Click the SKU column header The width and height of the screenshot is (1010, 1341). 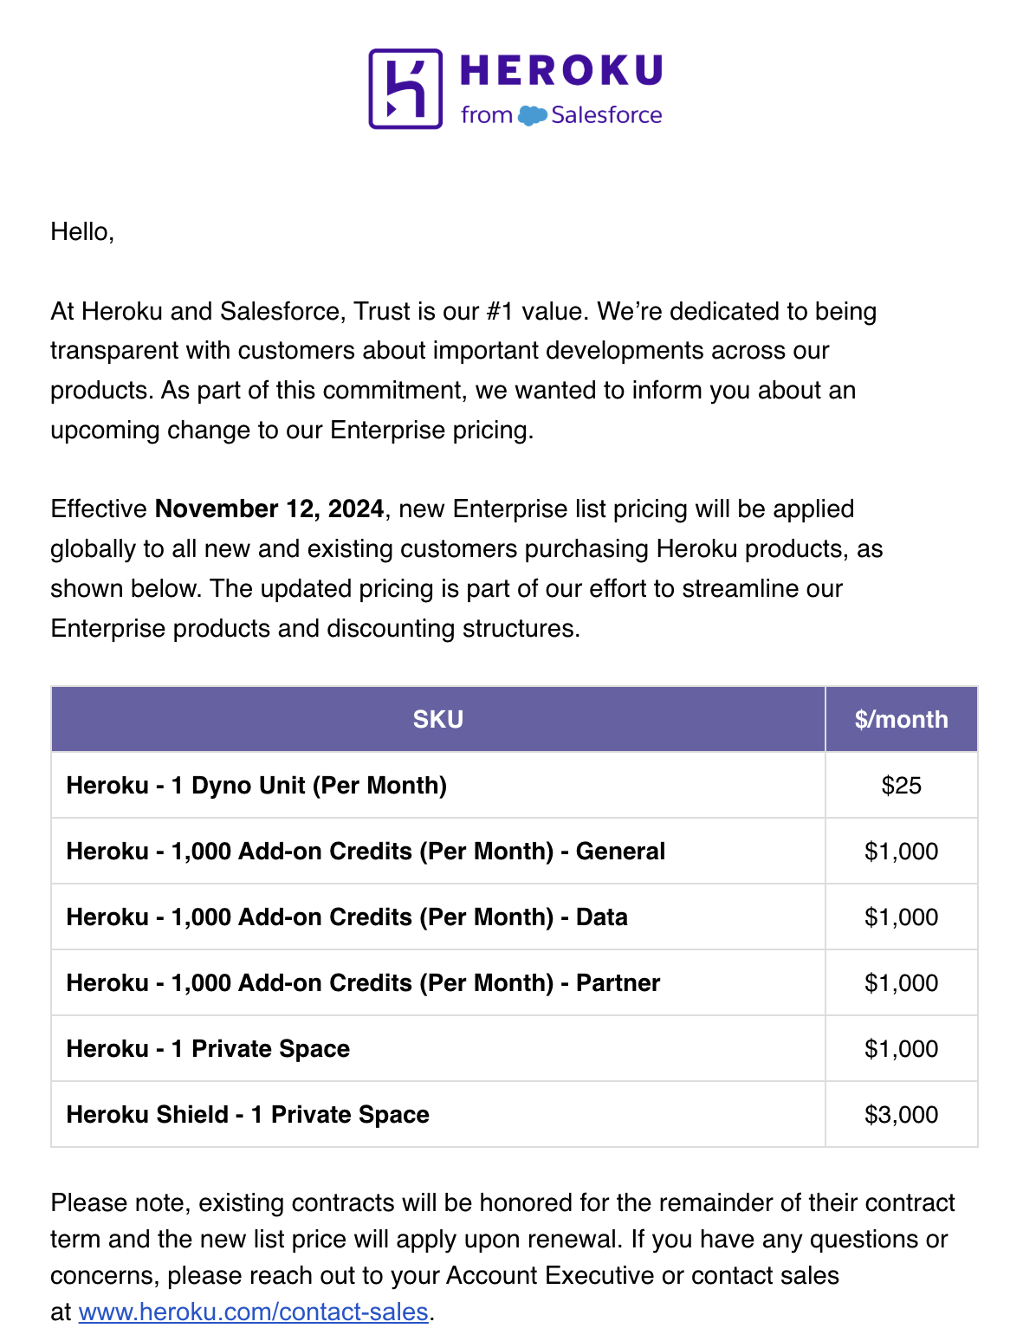(x=437, y=719)
